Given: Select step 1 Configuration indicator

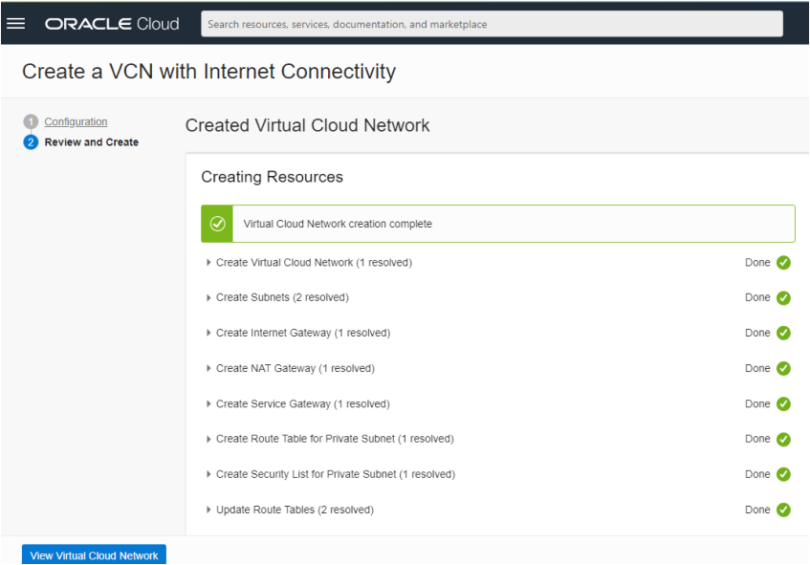Looking at the screenshot, I should [x=30, y=121].
